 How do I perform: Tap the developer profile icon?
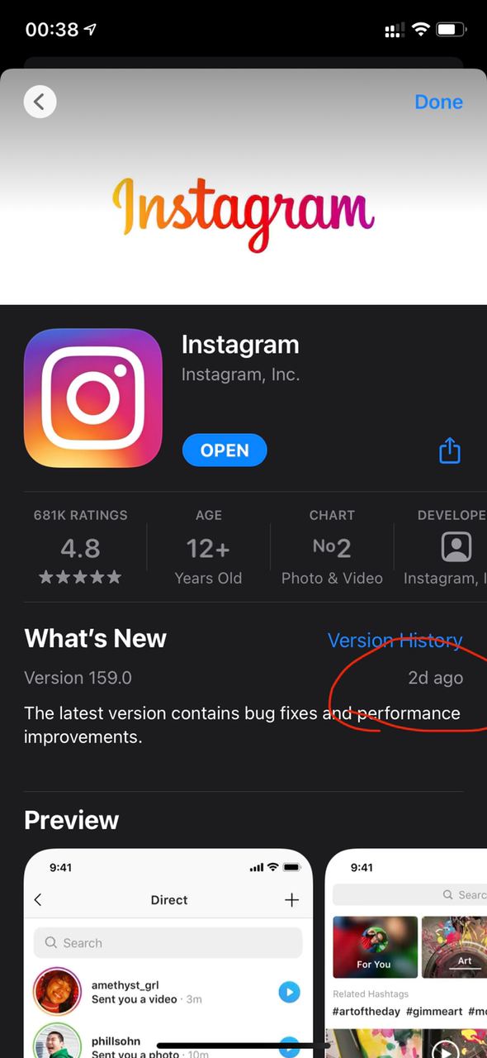click(456, 547)
